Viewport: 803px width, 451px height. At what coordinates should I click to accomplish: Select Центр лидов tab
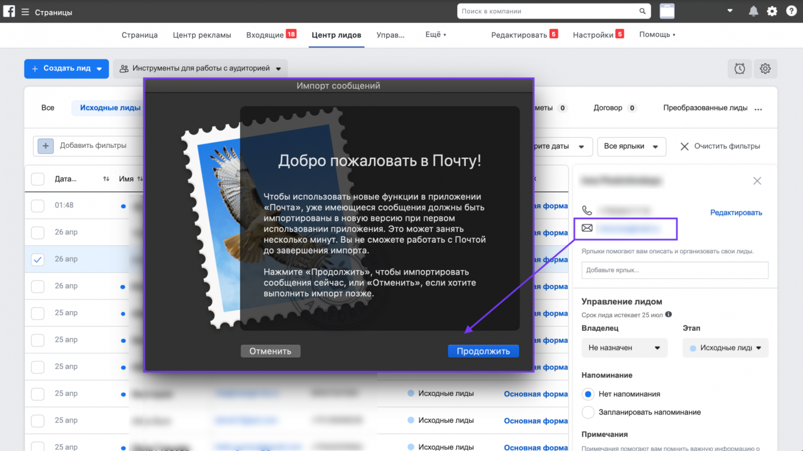point(336,35)
